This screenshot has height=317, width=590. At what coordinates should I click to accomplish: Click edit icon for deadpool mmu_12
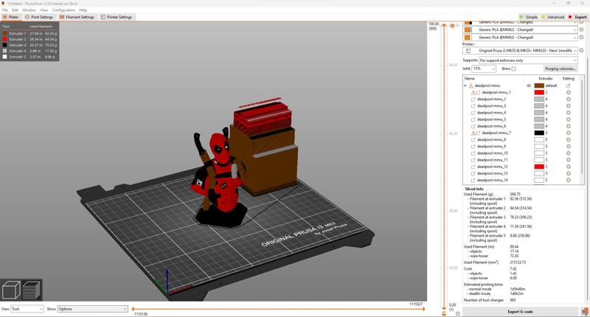click(x=569, y=167)
